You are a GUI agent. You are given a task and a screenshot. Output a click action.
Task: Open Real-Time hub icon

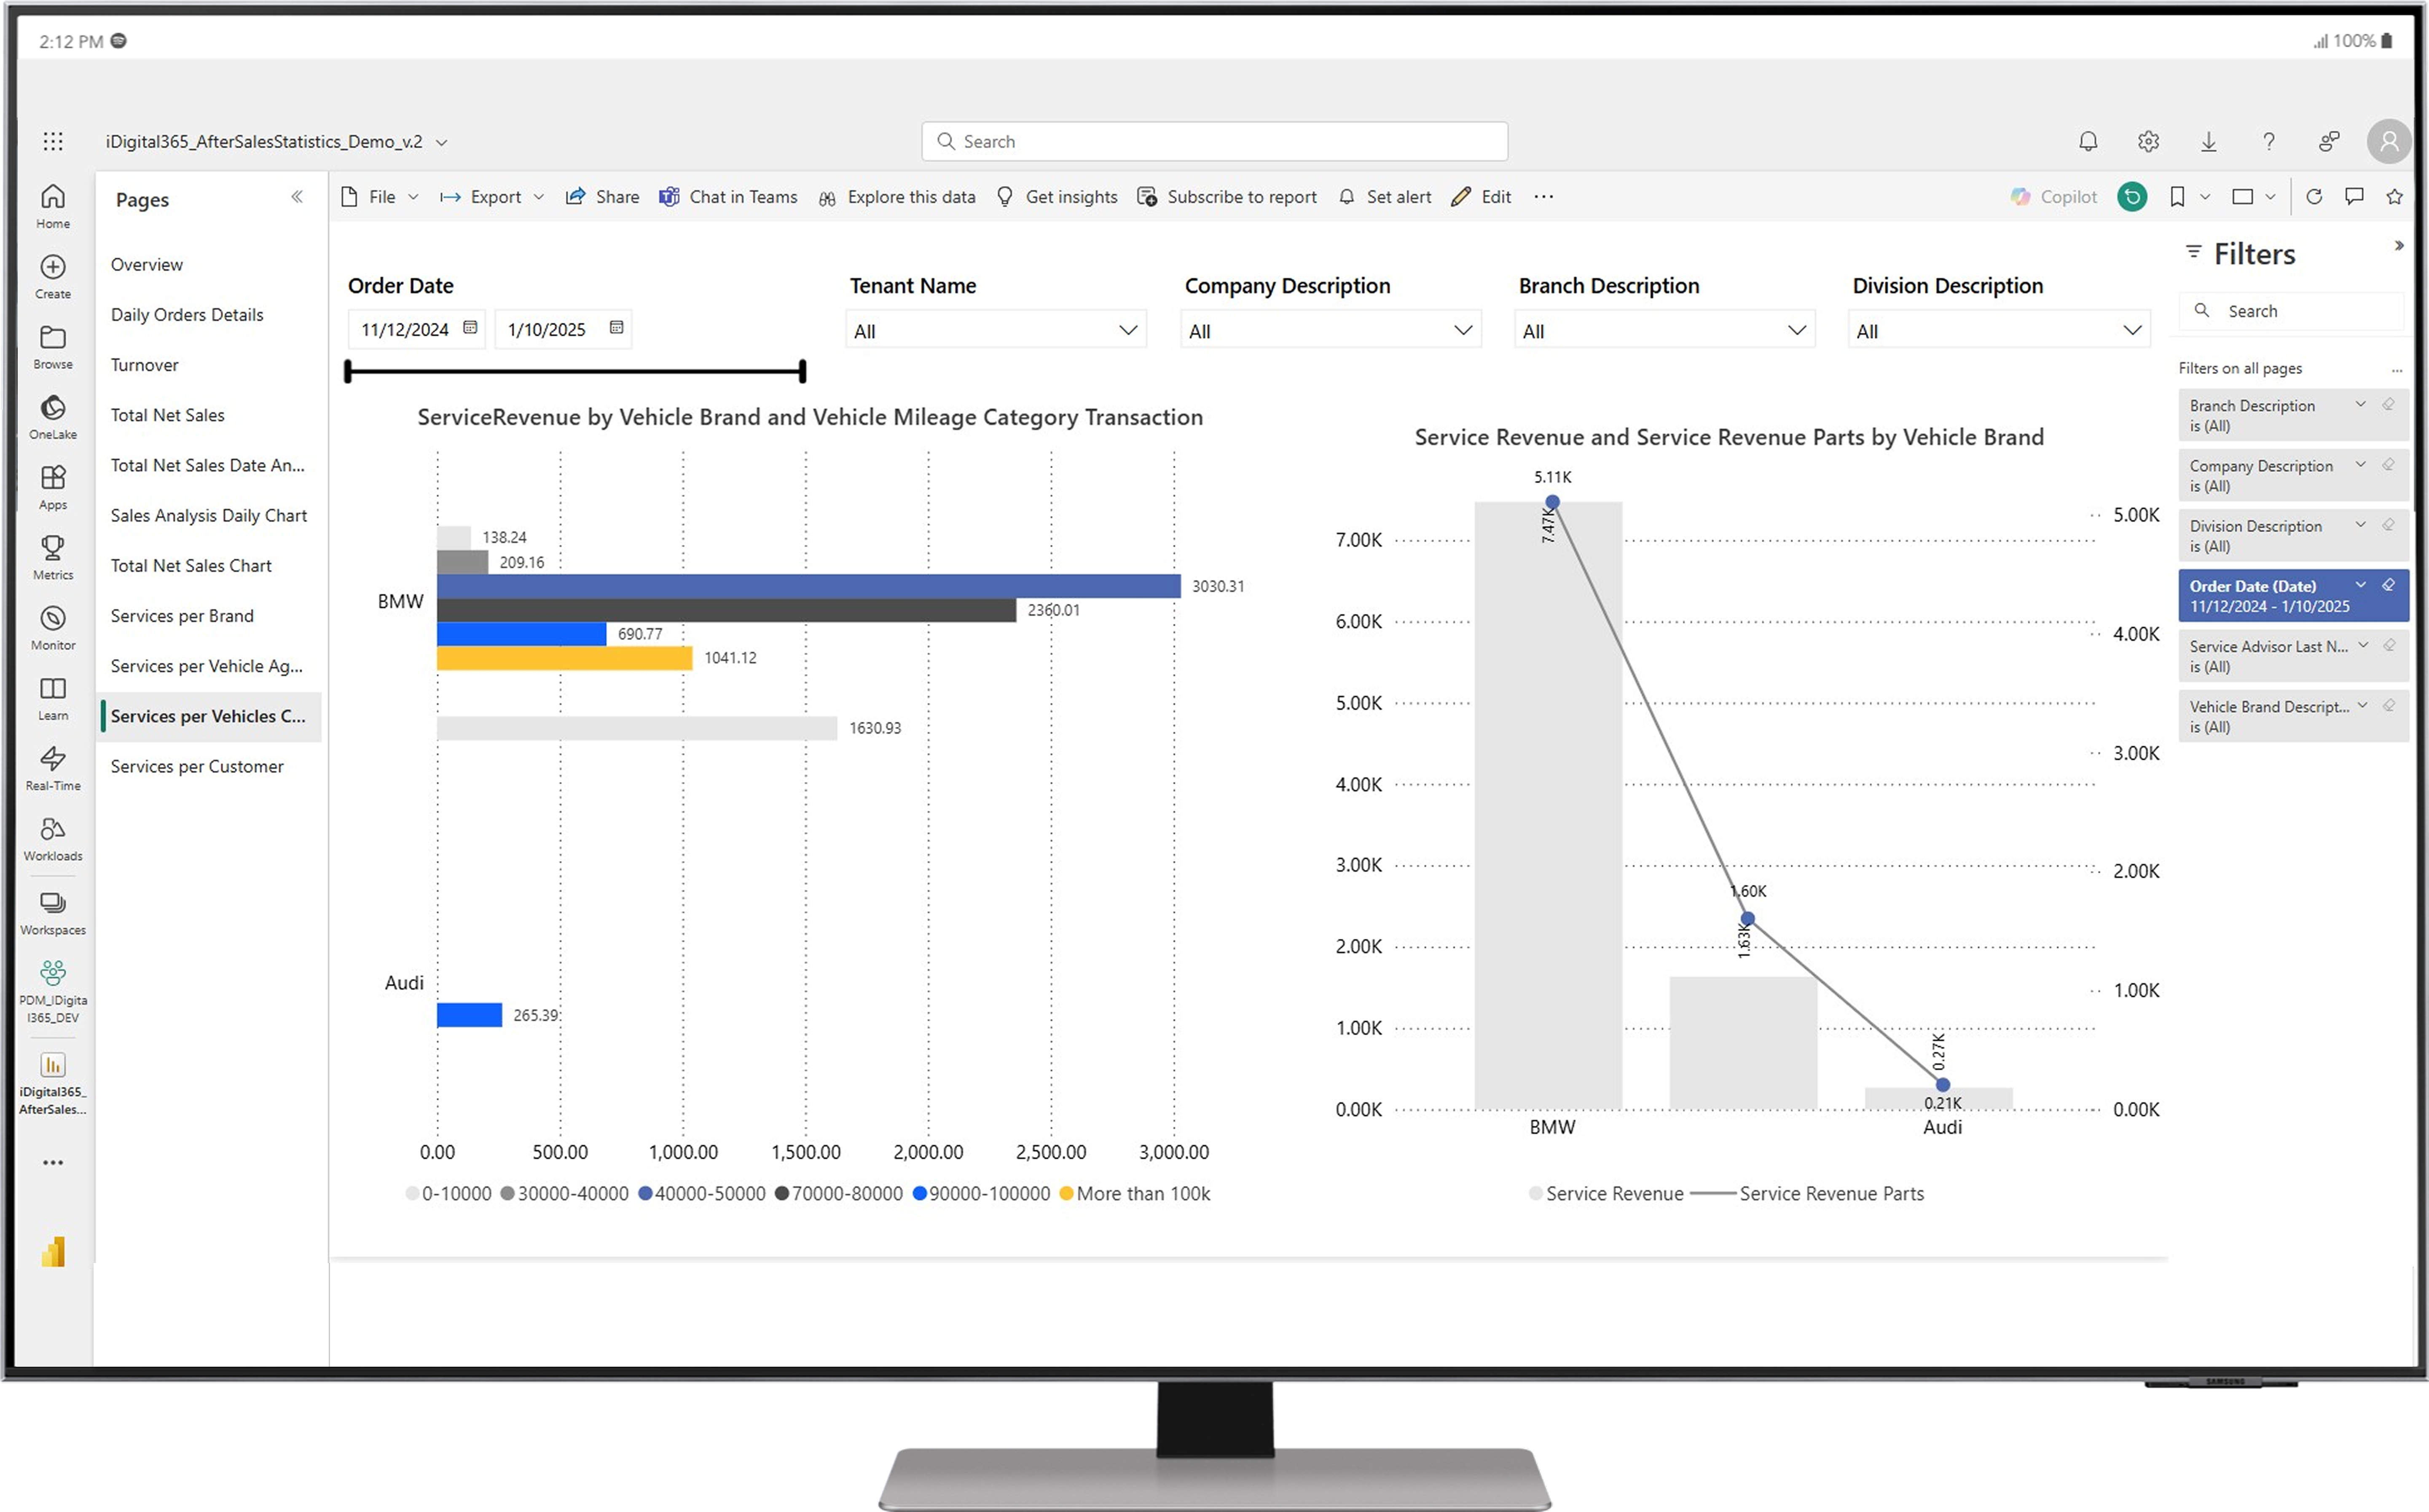(x=53, y=759)
